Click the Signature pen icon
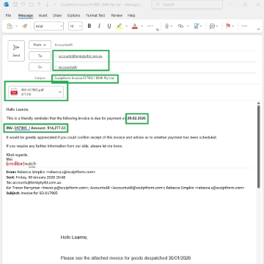 point(197,26)
